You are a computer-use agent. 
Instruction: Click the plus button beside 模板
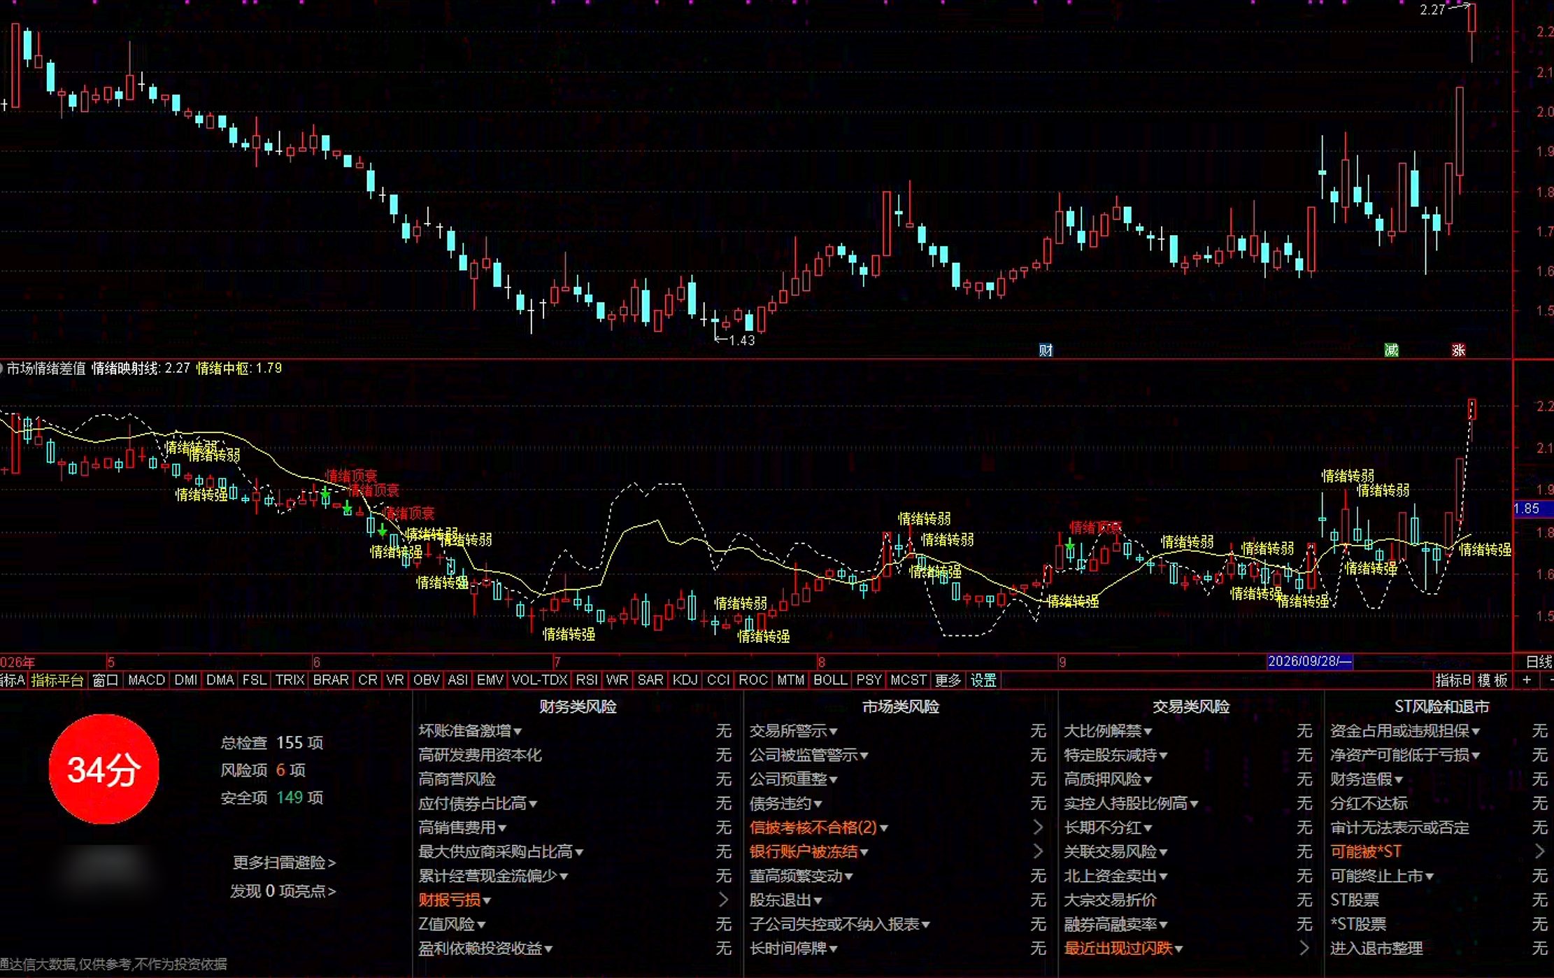[1527, 680]
